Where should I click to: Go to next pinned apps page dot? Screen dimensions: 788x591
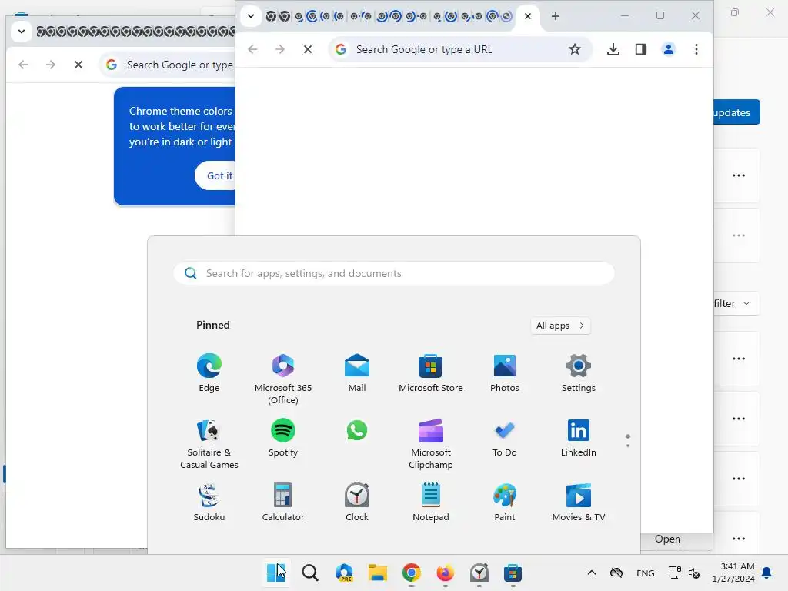click(628, 446)
